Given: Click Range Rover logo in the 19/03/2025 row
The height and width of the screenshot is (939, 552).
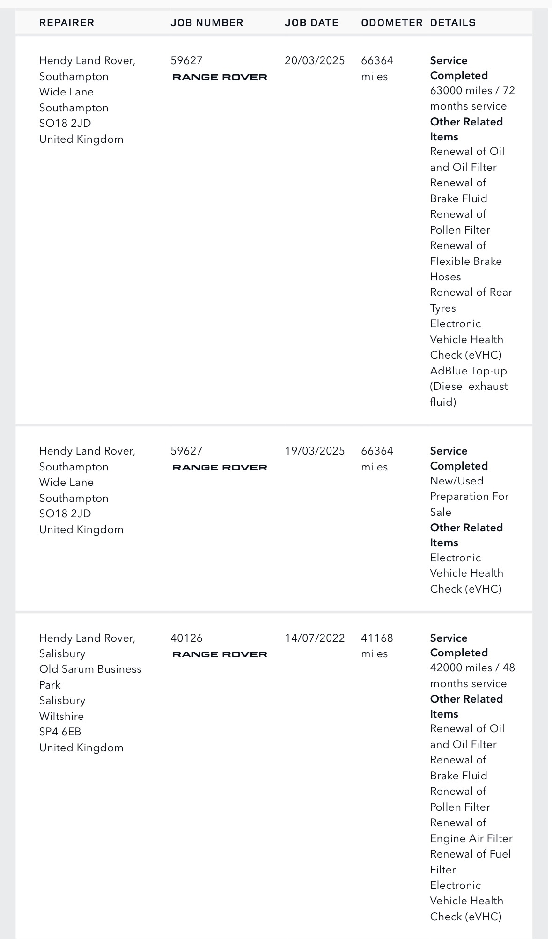Looking at the screenshot, I should tap(220, 468).
